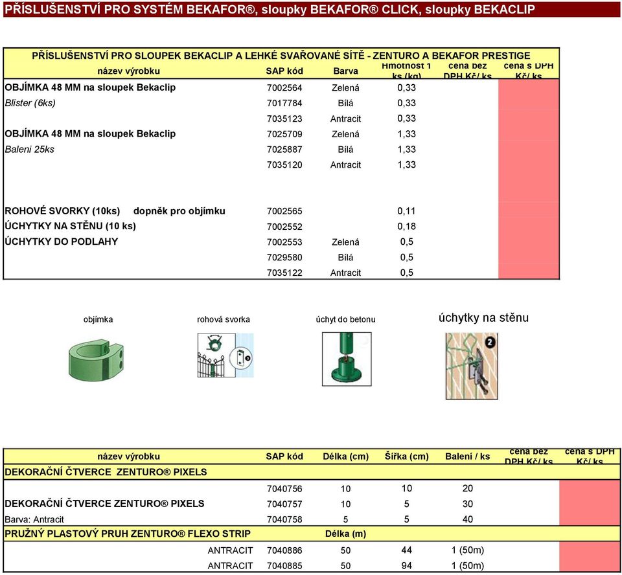622x575 pixels.
Task: Select SAP code 7040885
Action: coord(284,566)
